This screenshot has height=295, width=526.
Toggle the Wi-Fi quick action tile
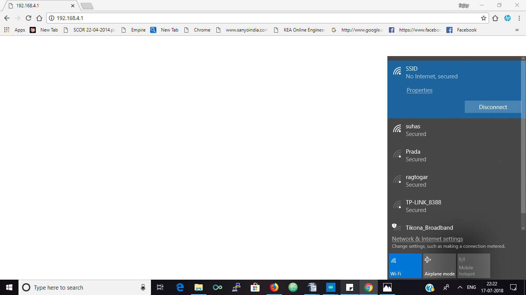tap(405, 266)
